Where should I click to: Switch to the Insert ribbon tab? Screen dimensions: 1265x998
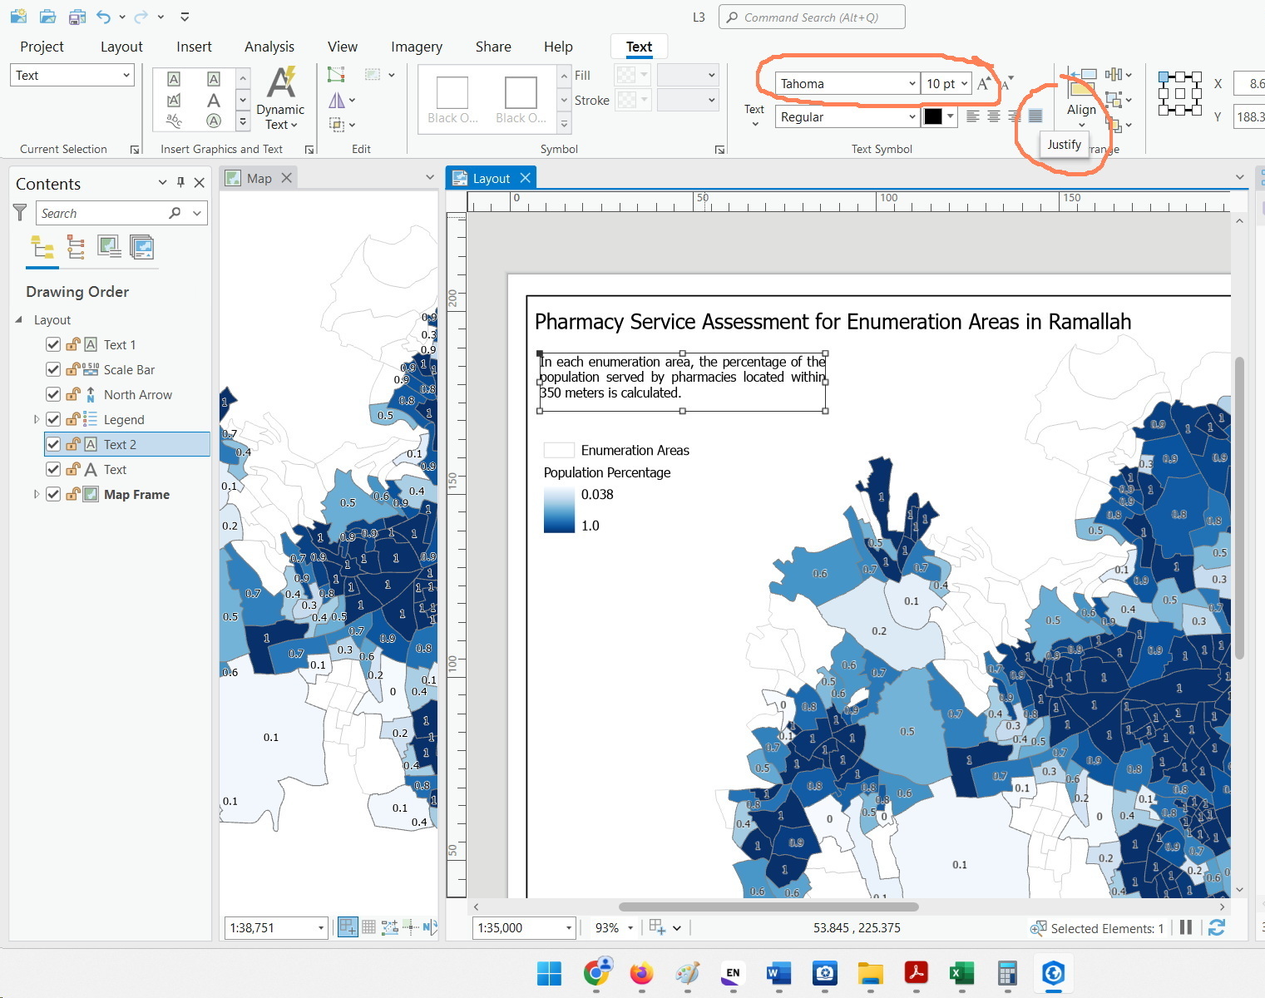pos(194,47)
